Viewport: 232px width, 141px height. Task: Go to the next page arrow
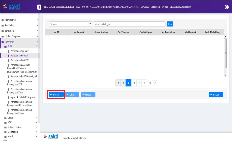[139, 83]
